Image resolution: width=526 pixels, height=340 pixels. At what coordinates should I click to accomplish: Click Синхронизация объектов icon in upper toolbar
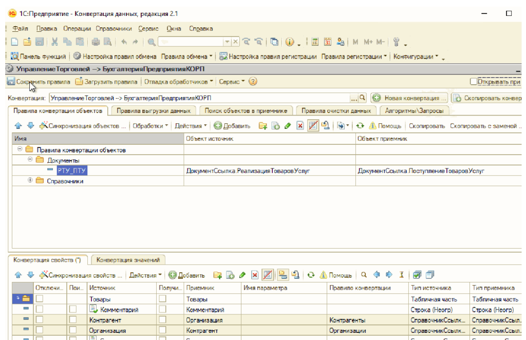tap(44, 126)
